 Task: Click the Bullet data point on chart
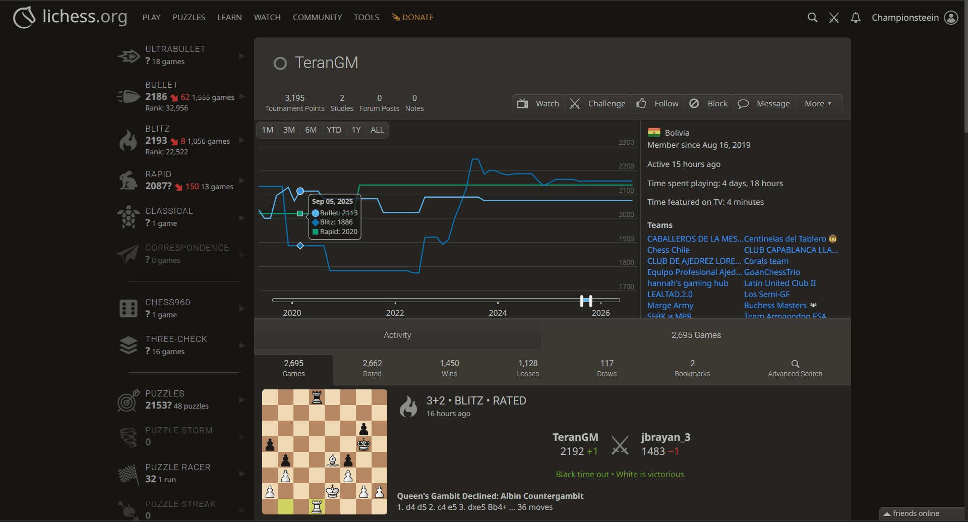coord(300,191)
